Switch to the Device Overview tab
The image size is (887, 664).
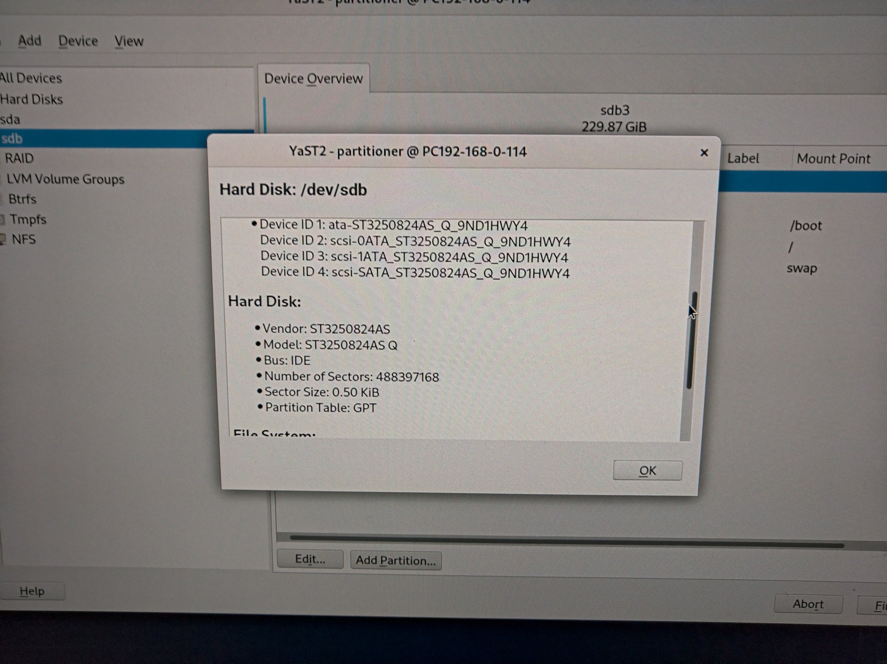point(313,79)
